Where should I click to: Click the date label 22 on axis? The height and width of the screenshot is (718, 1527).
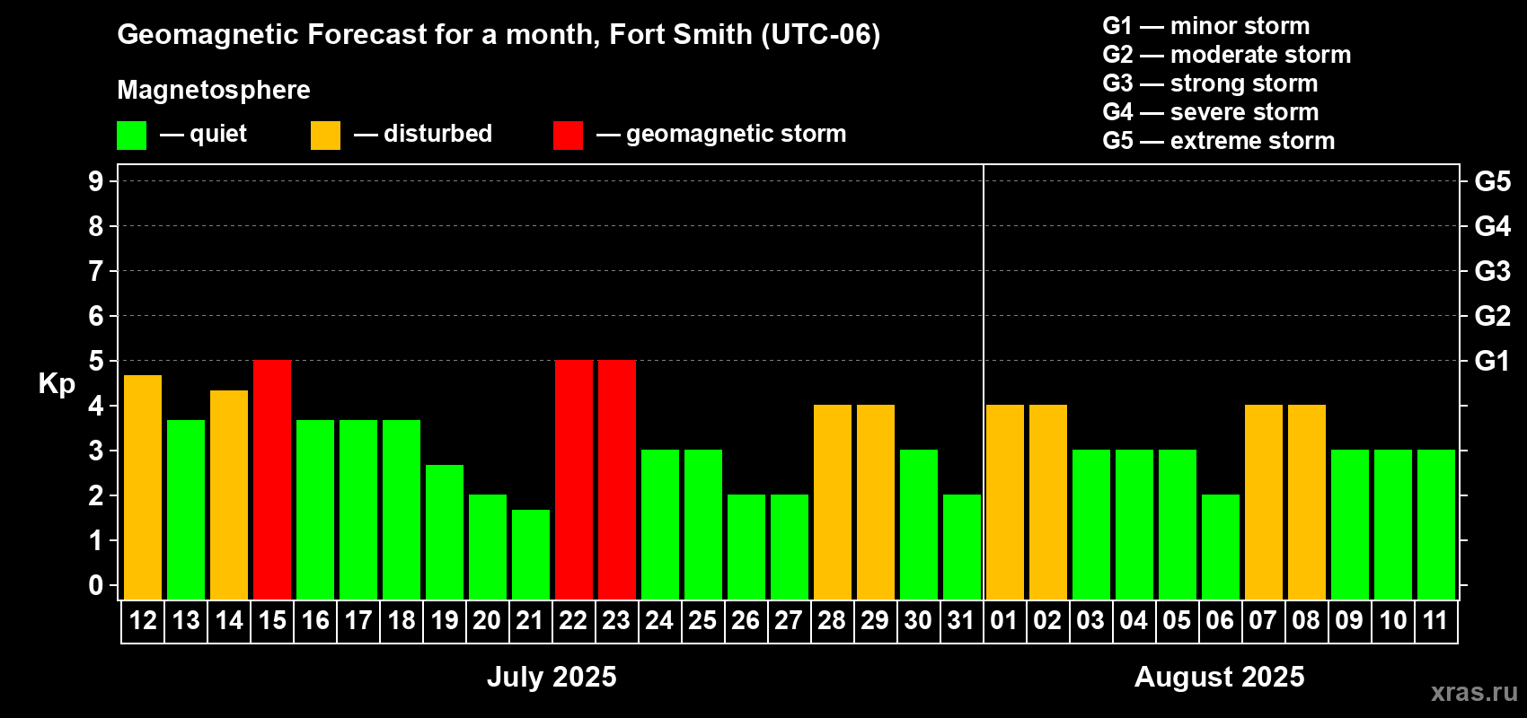574,621
